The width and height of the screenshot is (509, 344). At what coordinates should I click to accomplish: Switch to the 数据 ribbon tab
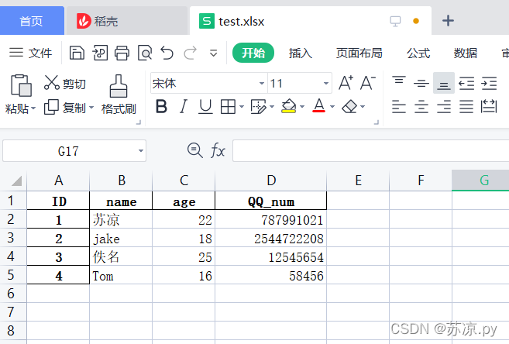coord(465,53)
